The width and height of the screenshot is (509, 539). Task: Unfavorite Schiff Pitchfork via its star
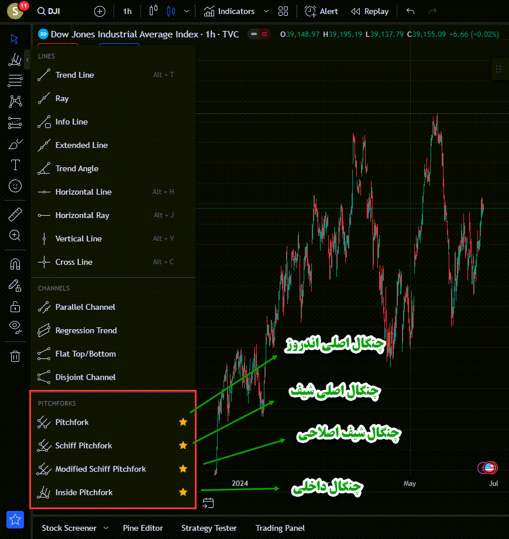(x=183, y=445)
